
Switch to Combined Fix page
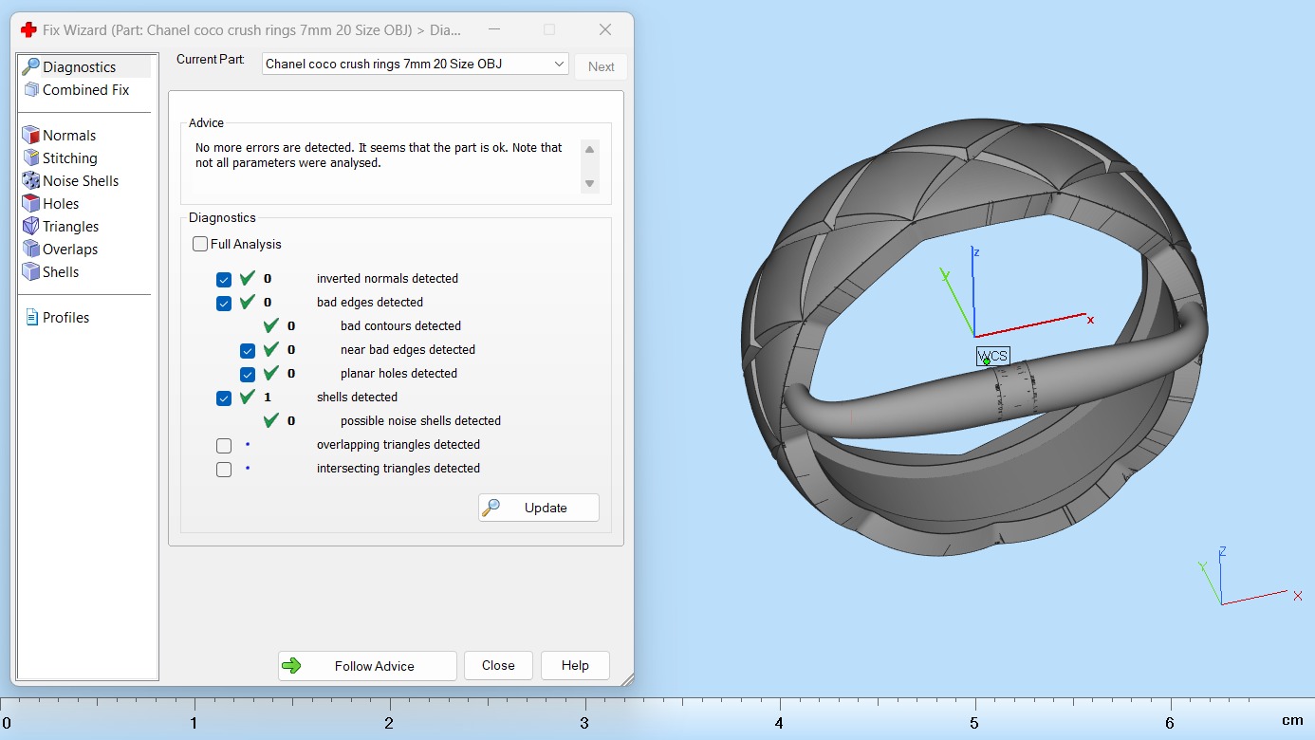[x=85, y=90]
